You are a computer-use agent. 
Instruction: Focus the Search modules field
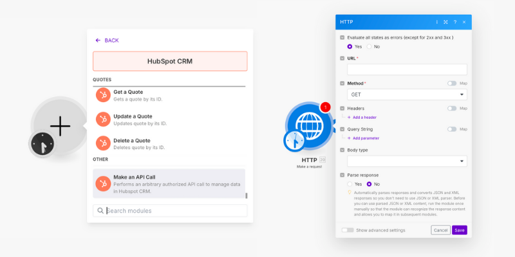tap(170, 211)
